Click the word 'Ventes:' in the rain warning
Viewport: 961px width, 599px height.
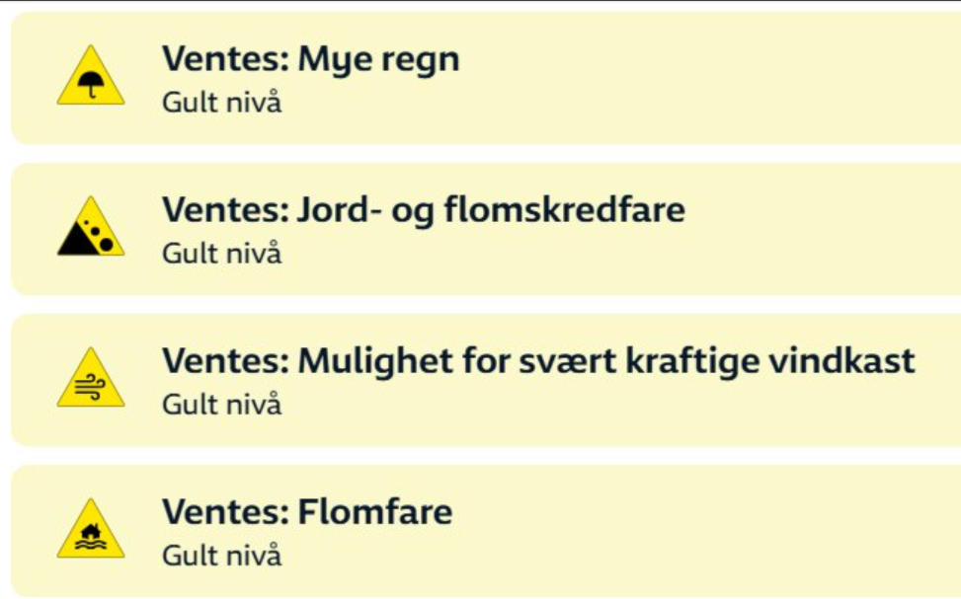[225, 59]
